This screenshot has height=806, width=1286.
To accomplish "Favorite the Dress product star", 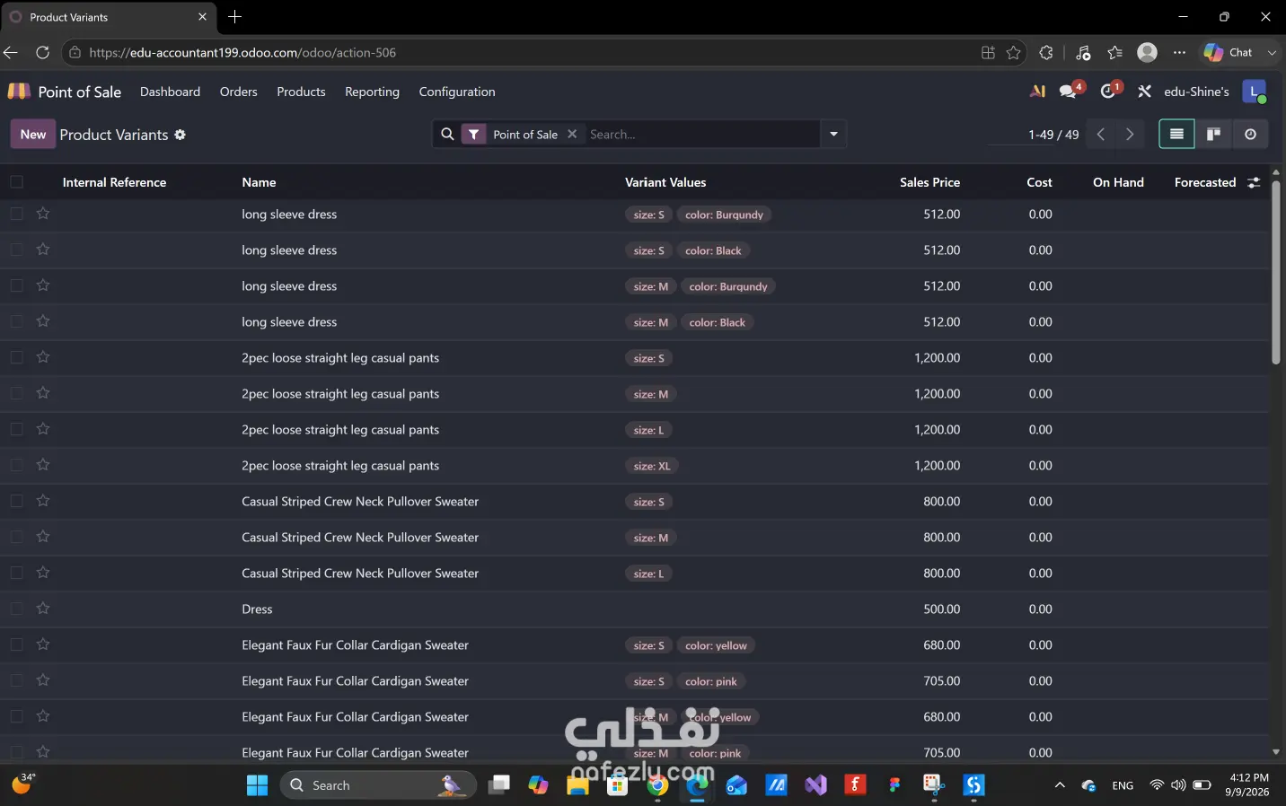I will [x=43, y=609].
